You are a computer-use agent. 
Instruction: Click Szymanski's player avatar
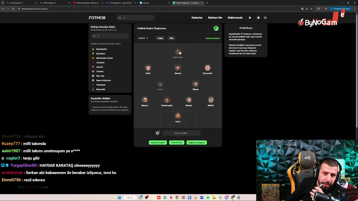pos(208,68)
